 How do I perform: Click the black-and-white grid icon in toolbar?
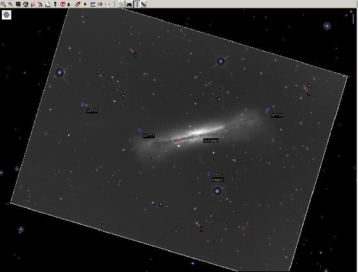coord(18,4)
